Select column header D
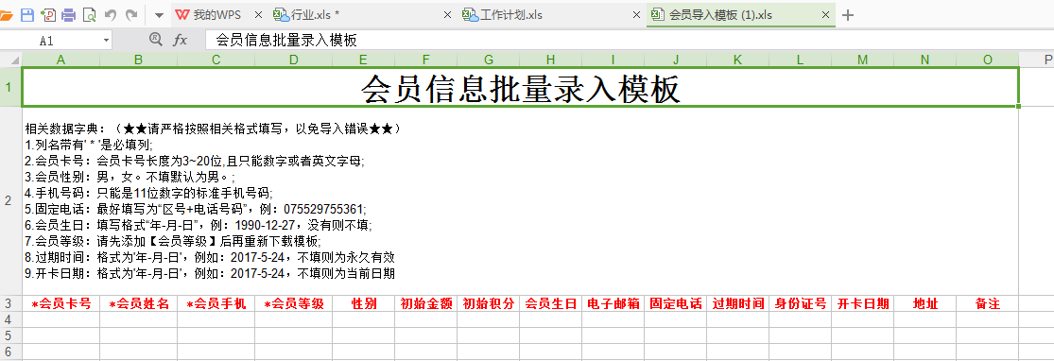Screen dimensions: 1054x361 point(294,60)
